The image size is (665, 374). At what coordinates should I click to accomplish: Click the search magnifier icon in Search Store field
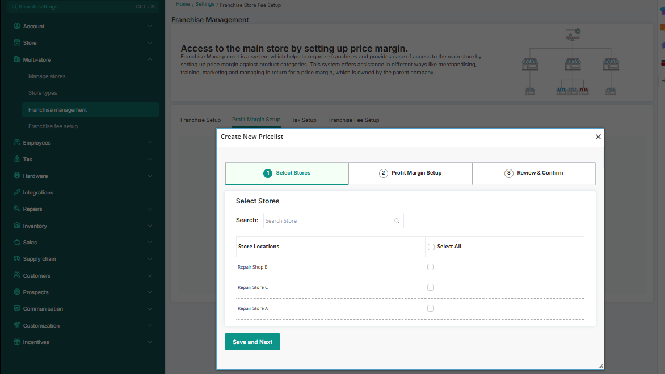(397, 221)
